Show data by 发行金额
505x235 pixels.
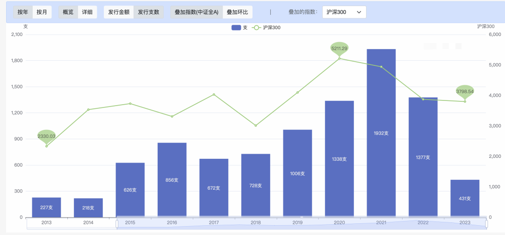(x=119, y=12)
